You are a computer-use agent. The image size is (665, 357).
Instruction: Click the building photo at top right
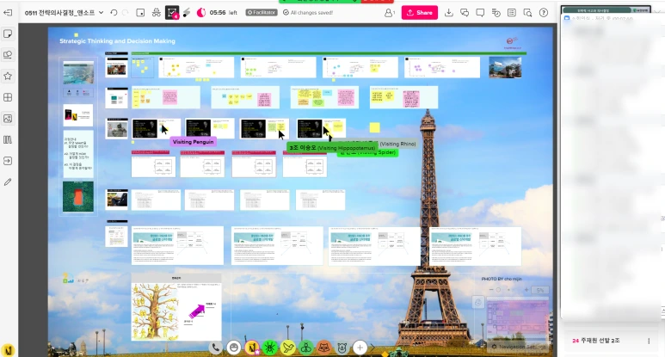pos(505,67)
